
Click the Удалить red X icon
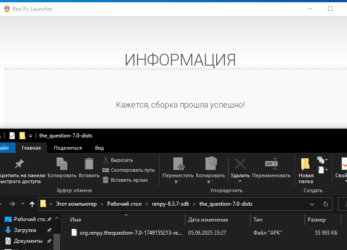pyautogui.click(x=240, y=164)
